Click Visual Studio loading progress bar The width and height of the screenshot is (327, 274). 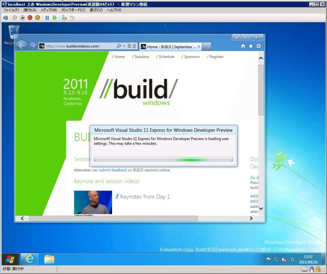tap(163, 159)
